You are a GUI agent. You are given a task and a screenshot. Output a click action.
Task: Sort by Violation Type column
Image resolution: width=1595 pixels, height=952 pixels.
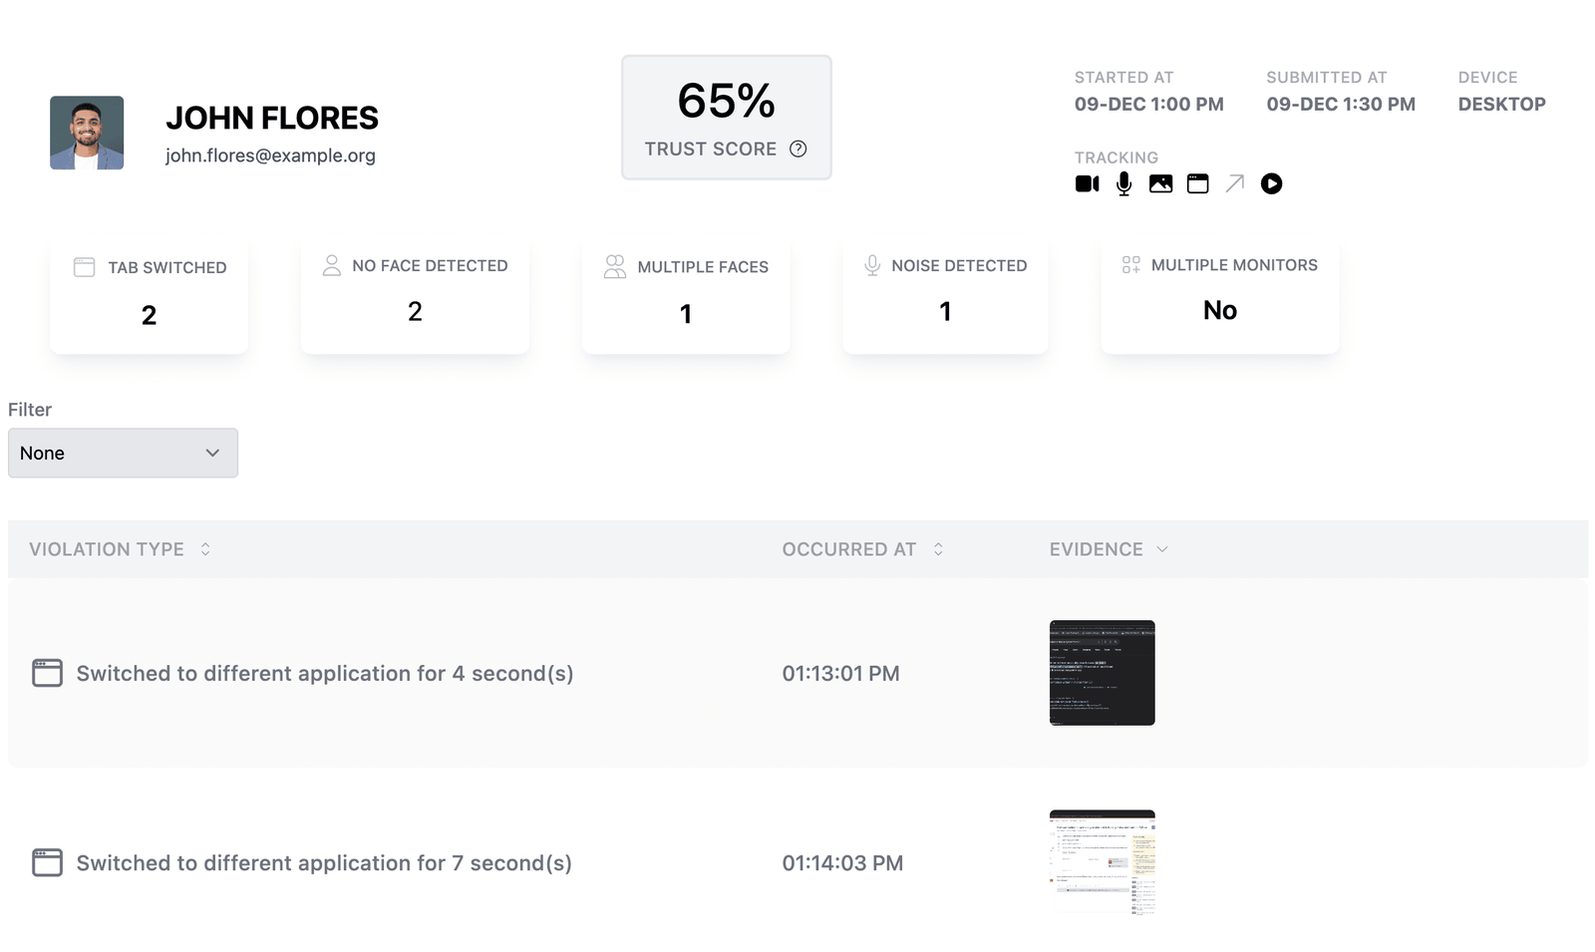point(205,549)
